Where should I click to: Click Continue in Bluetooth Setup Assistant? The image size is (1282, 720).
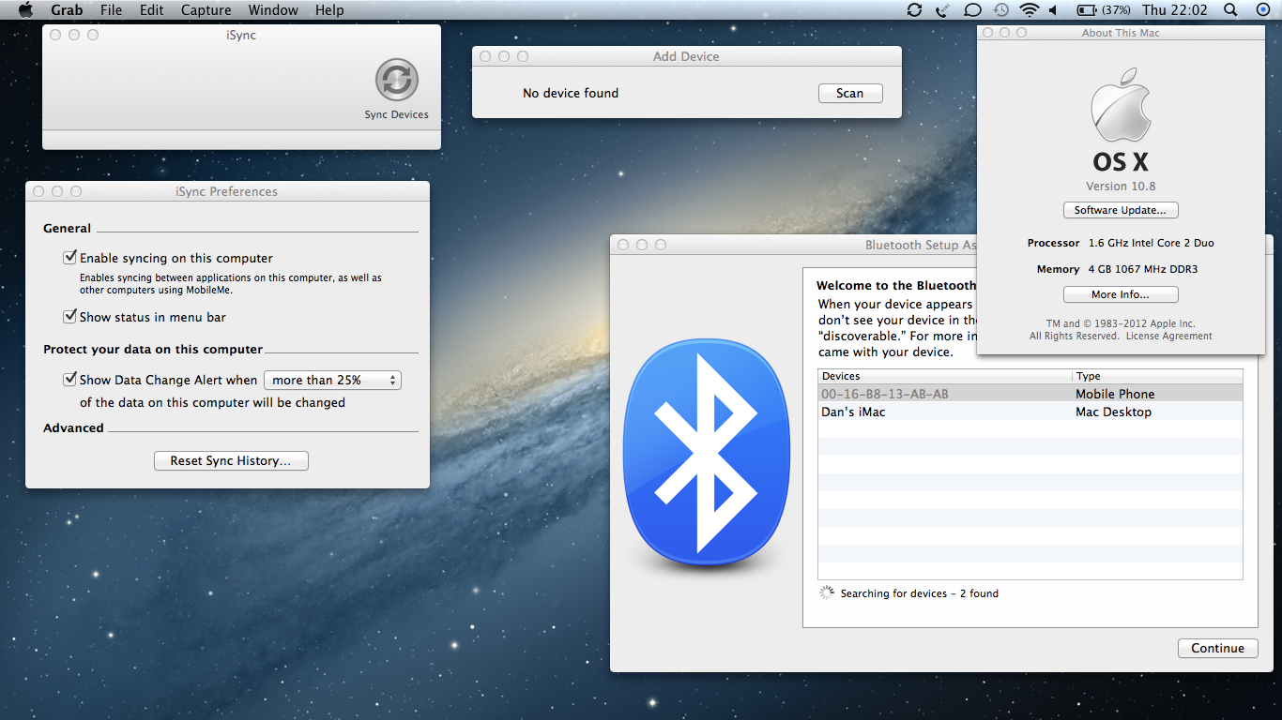click(x=1217, y=648)
